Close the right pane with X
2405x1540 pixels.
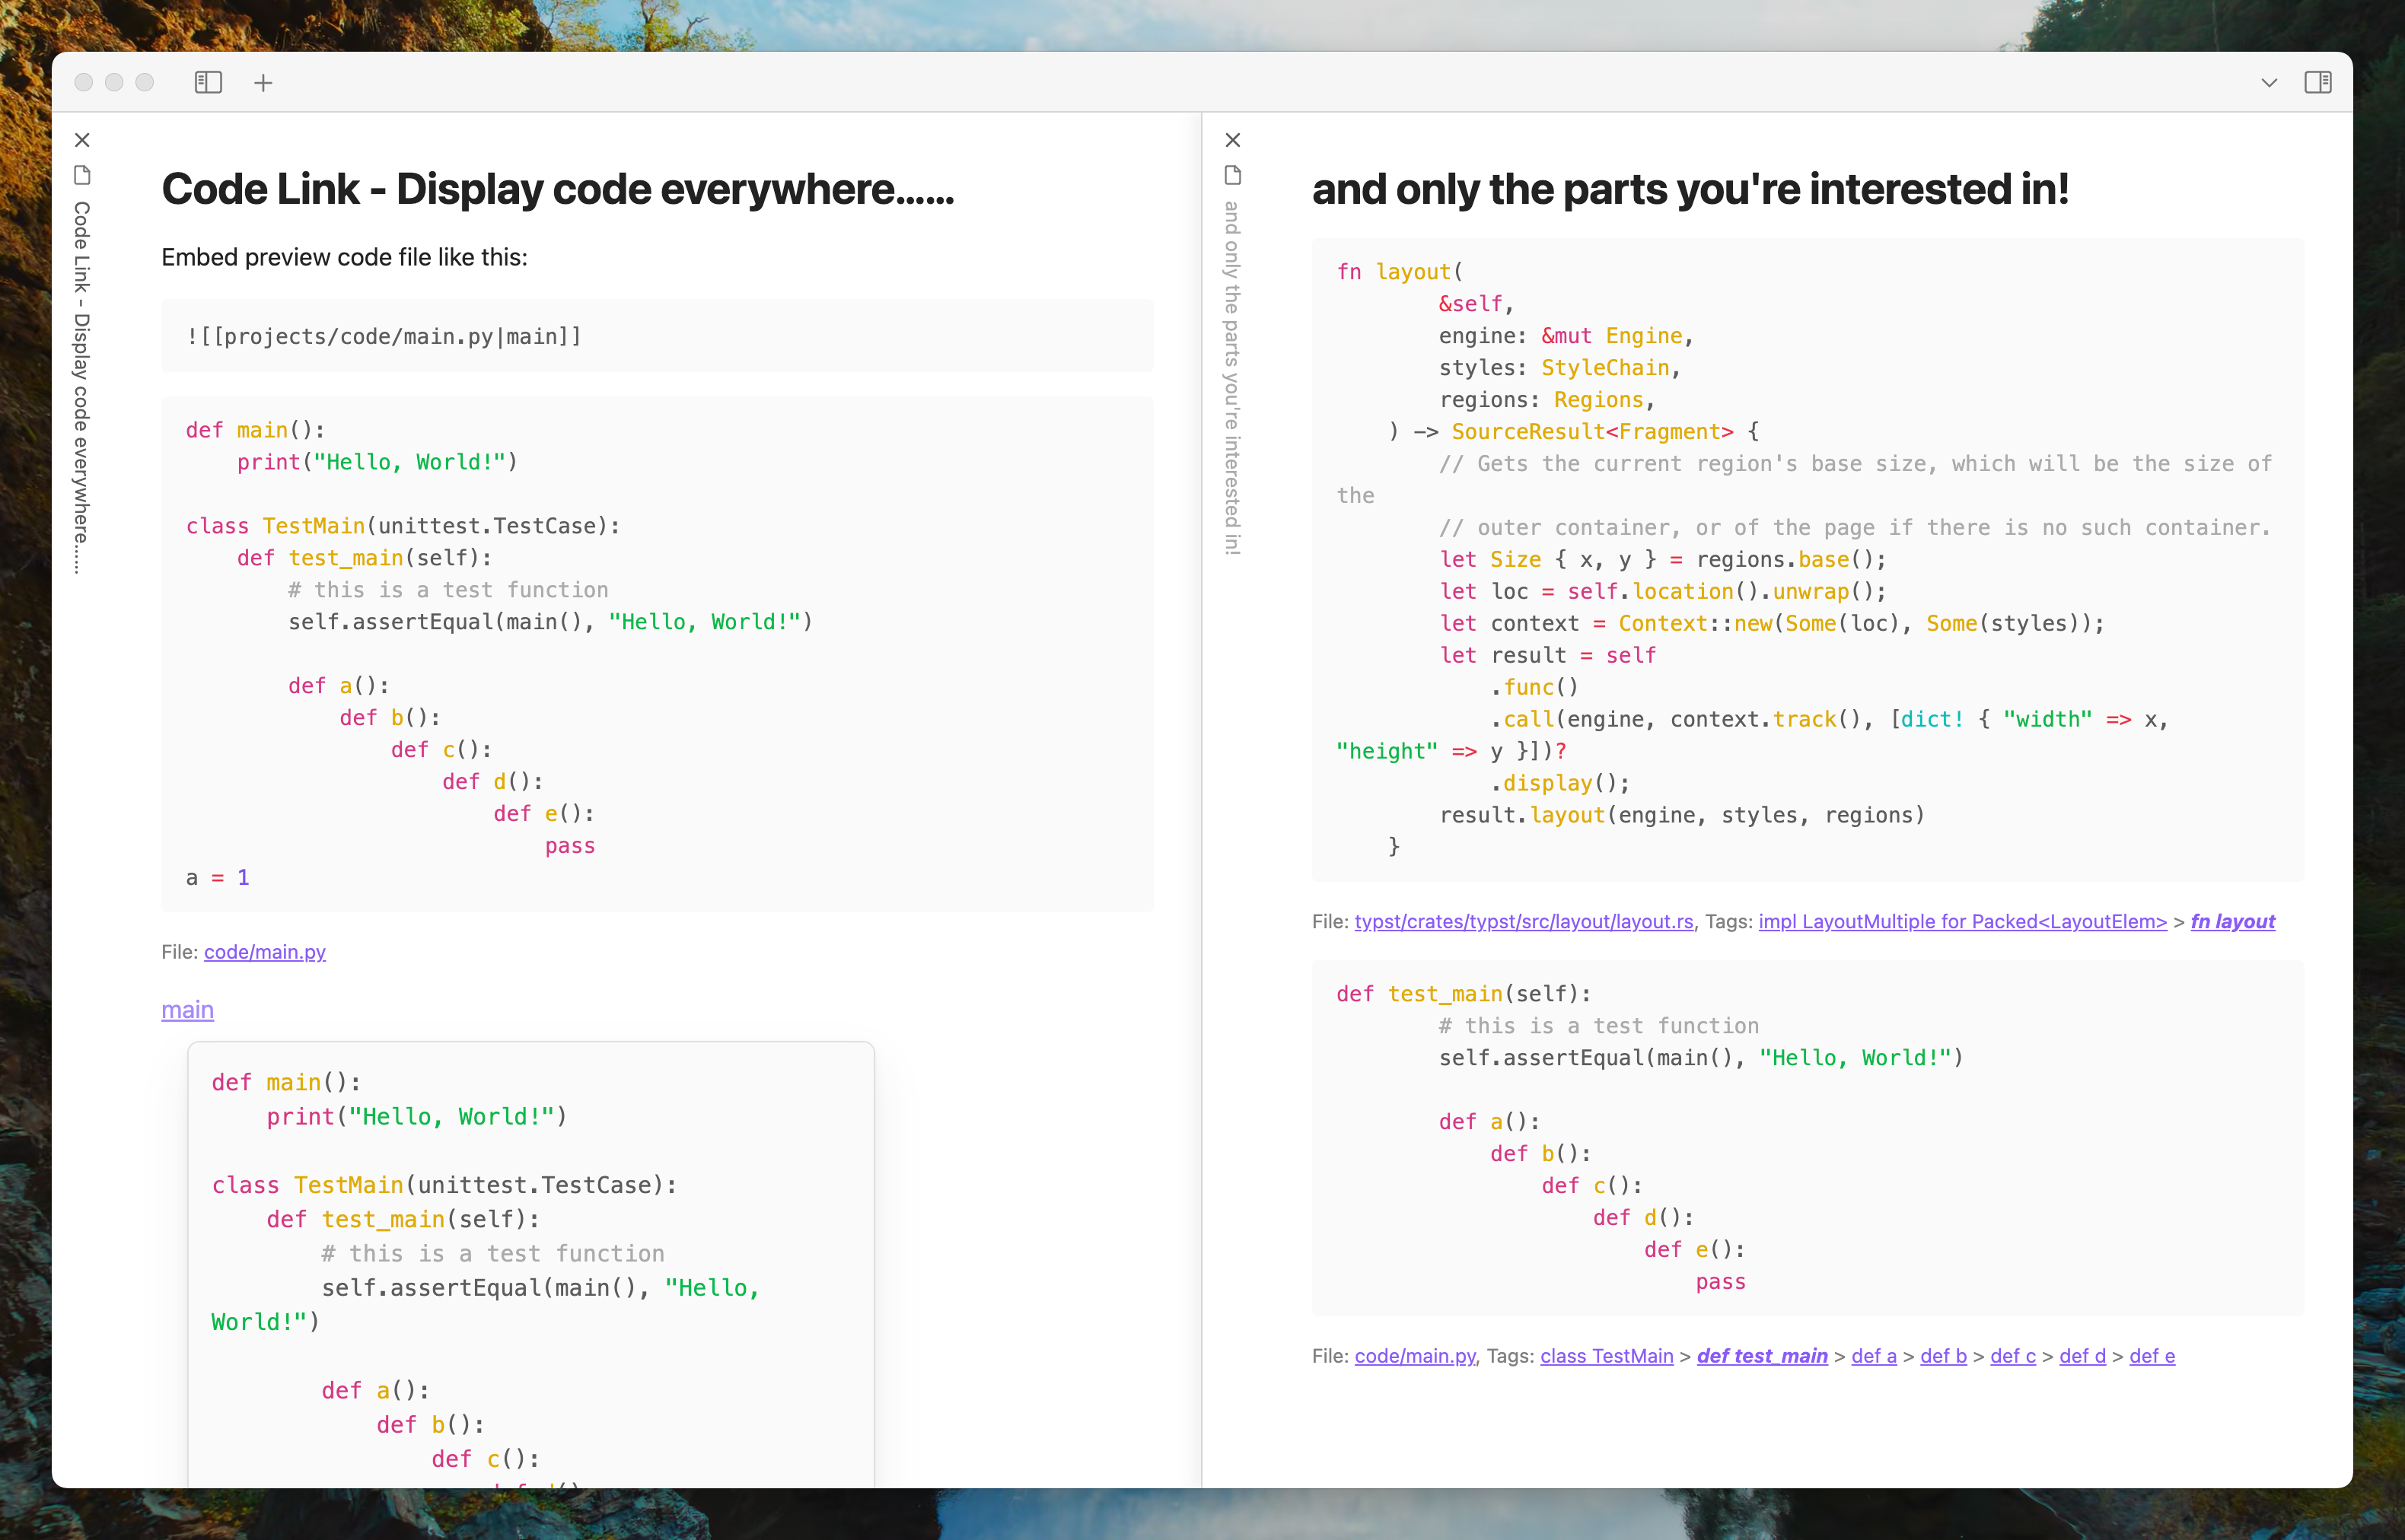(1233, 140)
